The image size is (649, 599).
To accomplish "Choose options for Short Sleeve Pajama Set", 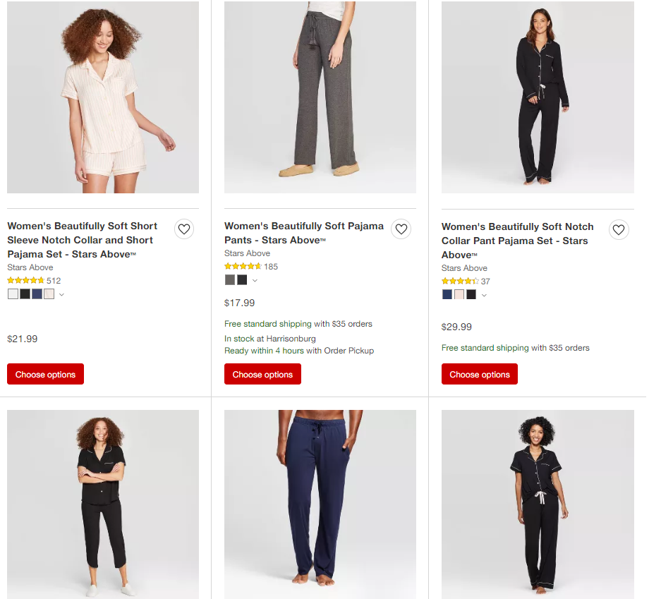I will [46, 374].
